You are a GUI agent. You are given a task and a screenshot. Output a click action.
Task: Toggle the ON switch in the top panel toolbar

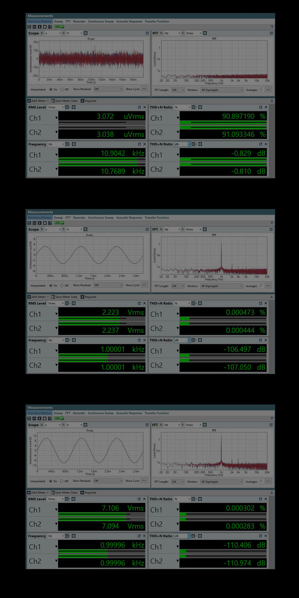(59, 27)
